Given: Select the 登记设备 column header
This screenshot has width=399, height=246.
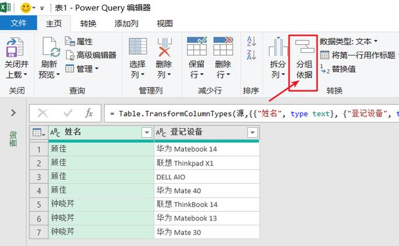Looking at the screenshot, I should (206, 133).
